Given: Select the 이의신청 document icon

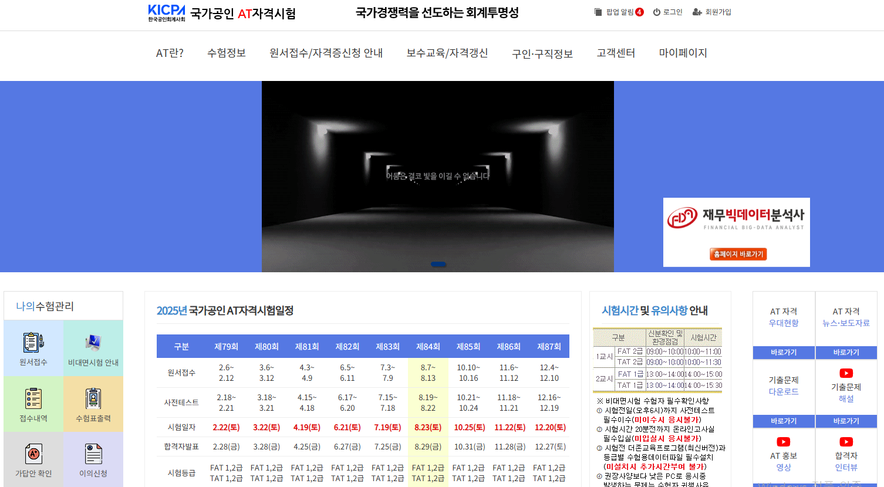Looking at the screenshot, I should pyautogui.click(x=93, y=459).
